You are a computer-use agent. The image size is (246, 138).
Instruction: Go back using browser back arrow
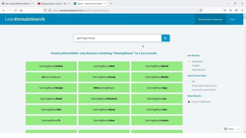tap(4, 10)
